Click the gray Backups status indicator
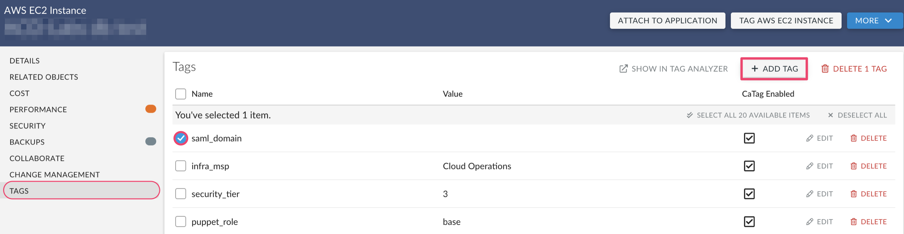This screenshot has width=904, height=234. pyautogui.click(x=151, y=141)
